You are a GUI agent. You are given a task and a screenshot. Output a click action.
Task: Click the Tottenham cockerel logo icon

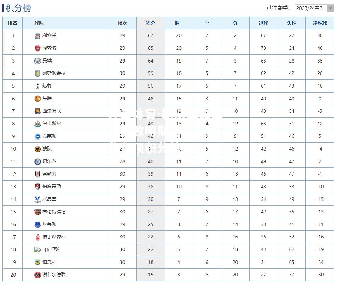click(x=38, y=86)
